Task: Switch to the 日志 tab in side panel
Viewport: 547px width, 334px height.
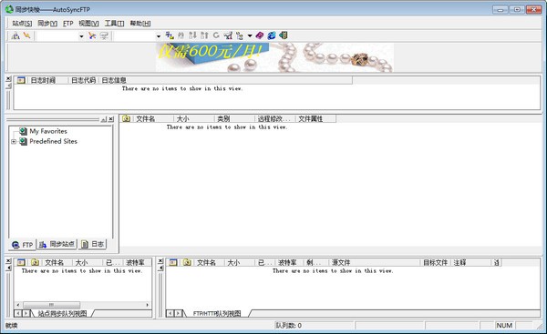Action: 93,244
